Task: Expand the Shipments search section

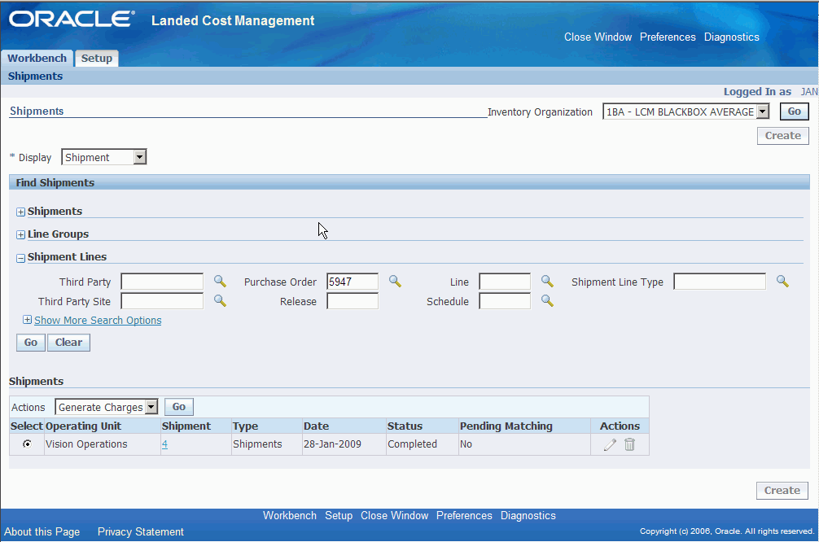Action: [x=21, y=212]
